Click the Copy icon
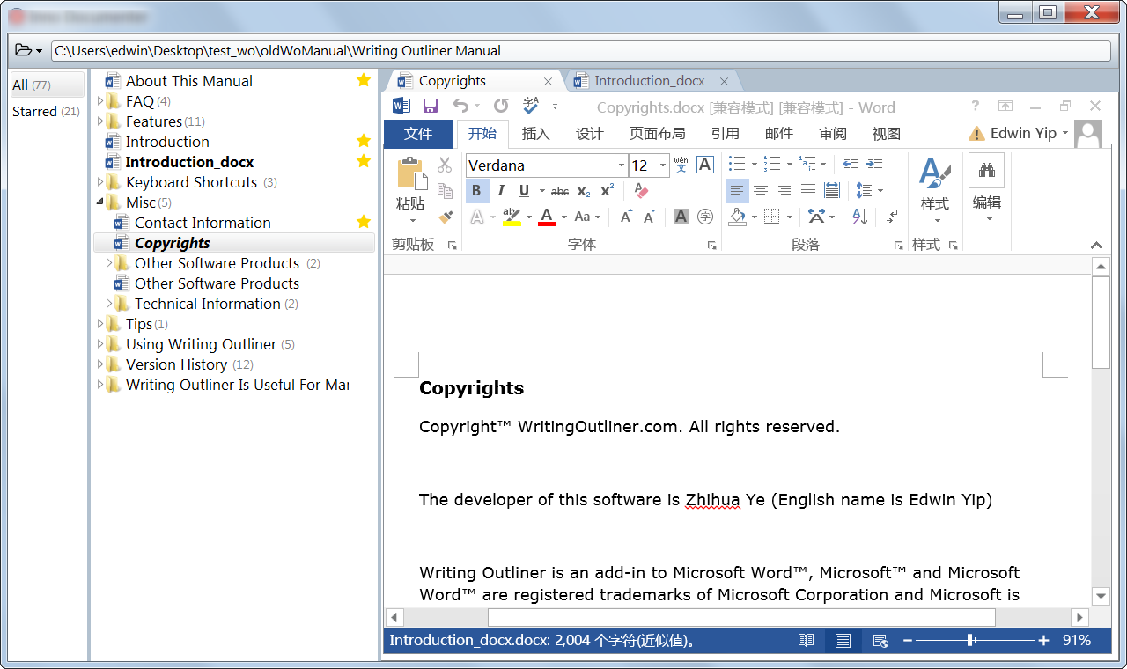 [x=445, y=190]
